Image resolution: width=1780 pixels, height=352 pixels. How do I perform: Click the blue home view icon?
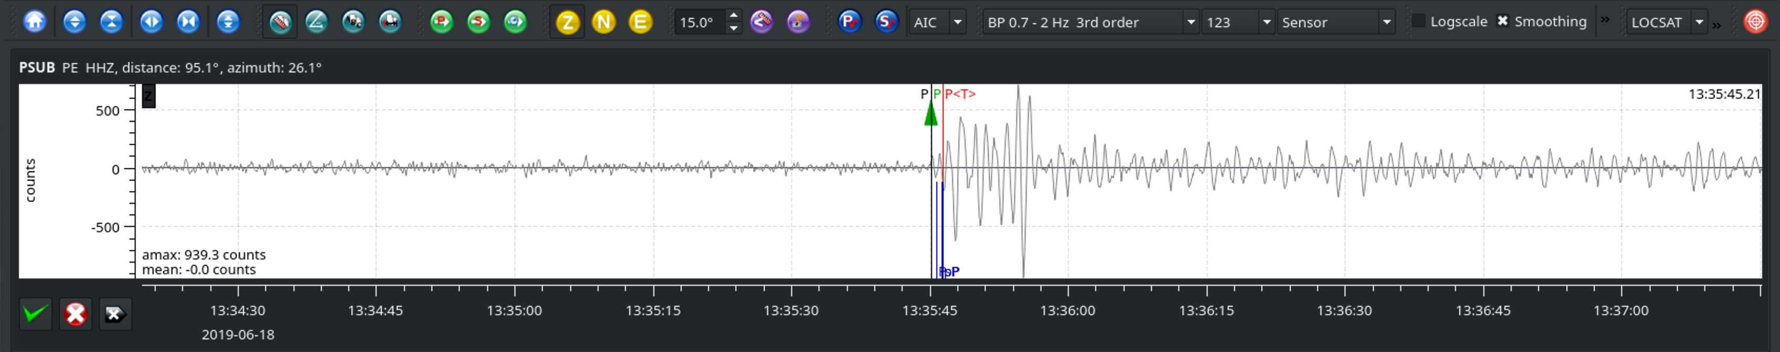pyautogui.click(x=35, y=22)
